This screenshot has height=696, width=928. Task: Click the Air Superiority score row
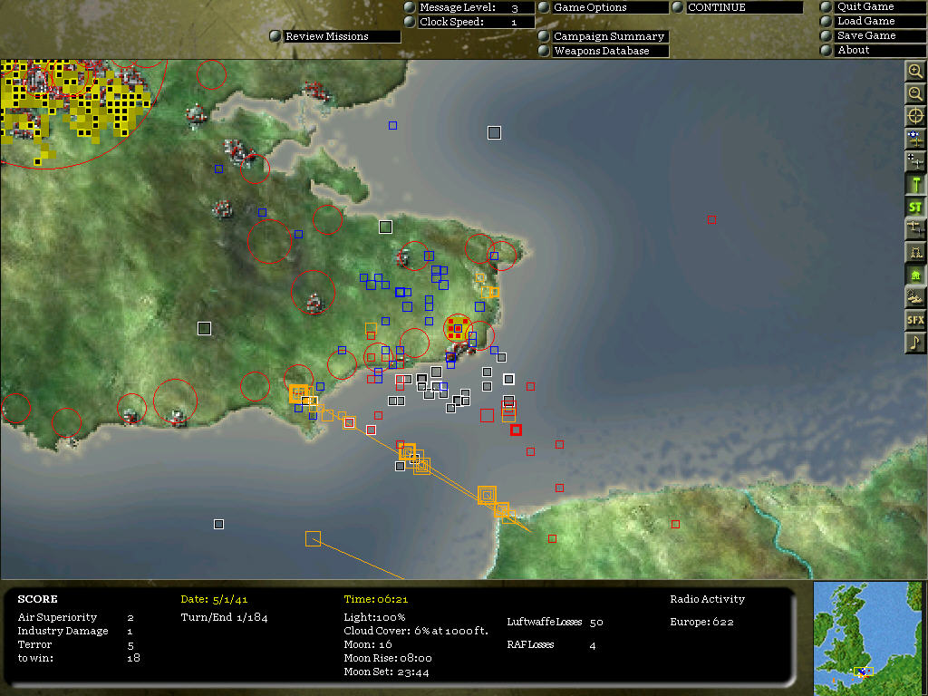click(x=76, y=617)
